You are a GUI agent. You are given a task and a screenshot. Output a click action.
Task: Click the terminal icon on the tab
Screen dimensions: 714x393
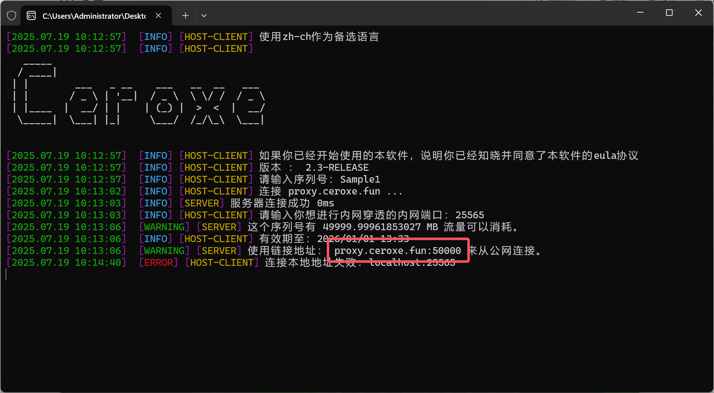(31, 15)
